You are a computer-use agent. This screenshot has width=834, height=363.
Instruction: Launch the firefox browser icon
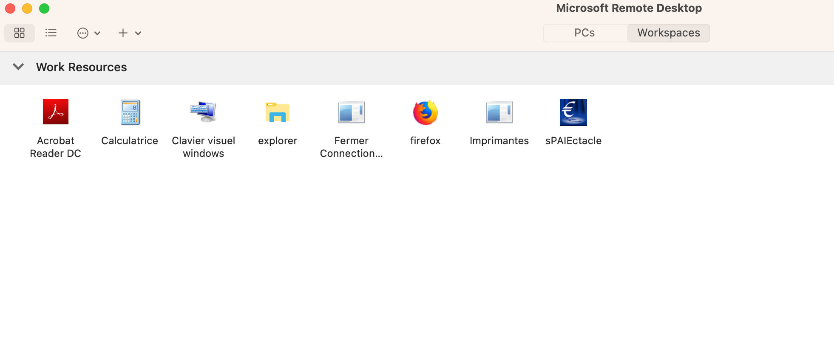click(x=426, y=112)
